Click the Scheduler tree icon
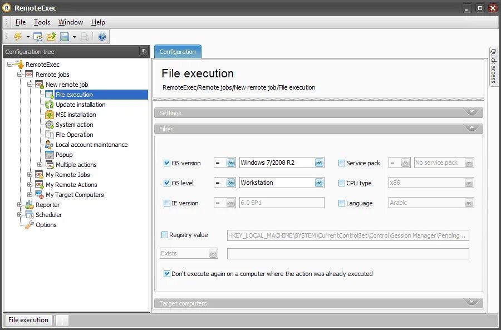Viewport: 501px width, 330px height. 30,215
